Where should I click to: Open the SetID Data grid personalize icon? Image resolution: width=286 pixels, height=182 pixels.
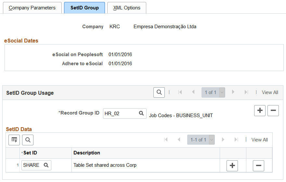(x=14, y=140)
